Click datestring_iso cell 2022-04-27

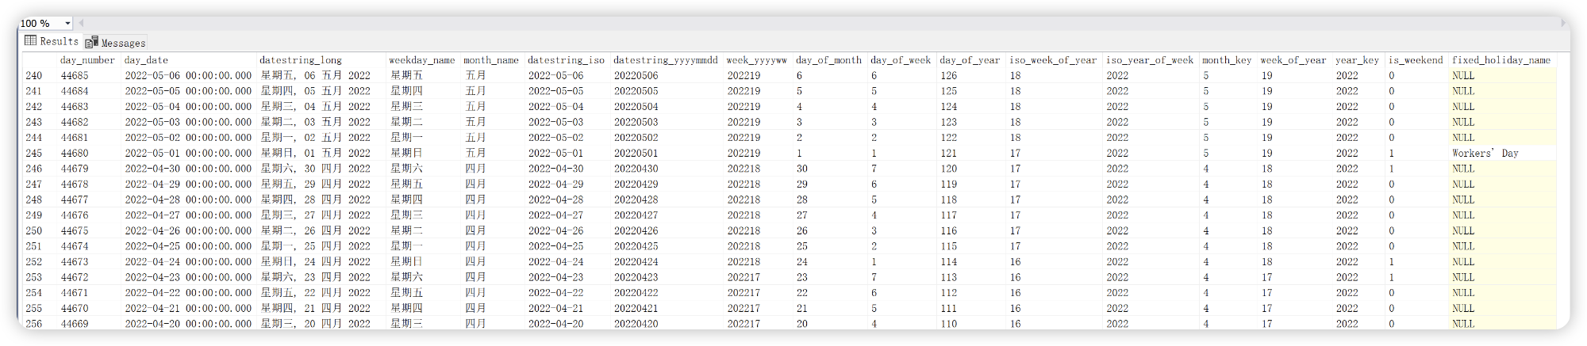click(567, 215)
